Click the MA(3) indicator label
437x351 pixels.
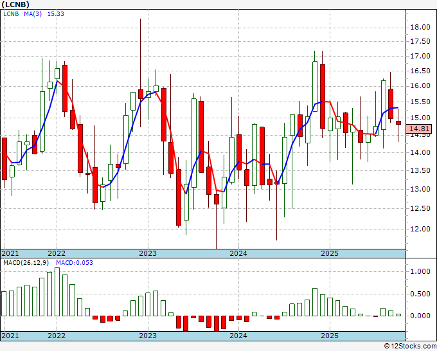33,14
